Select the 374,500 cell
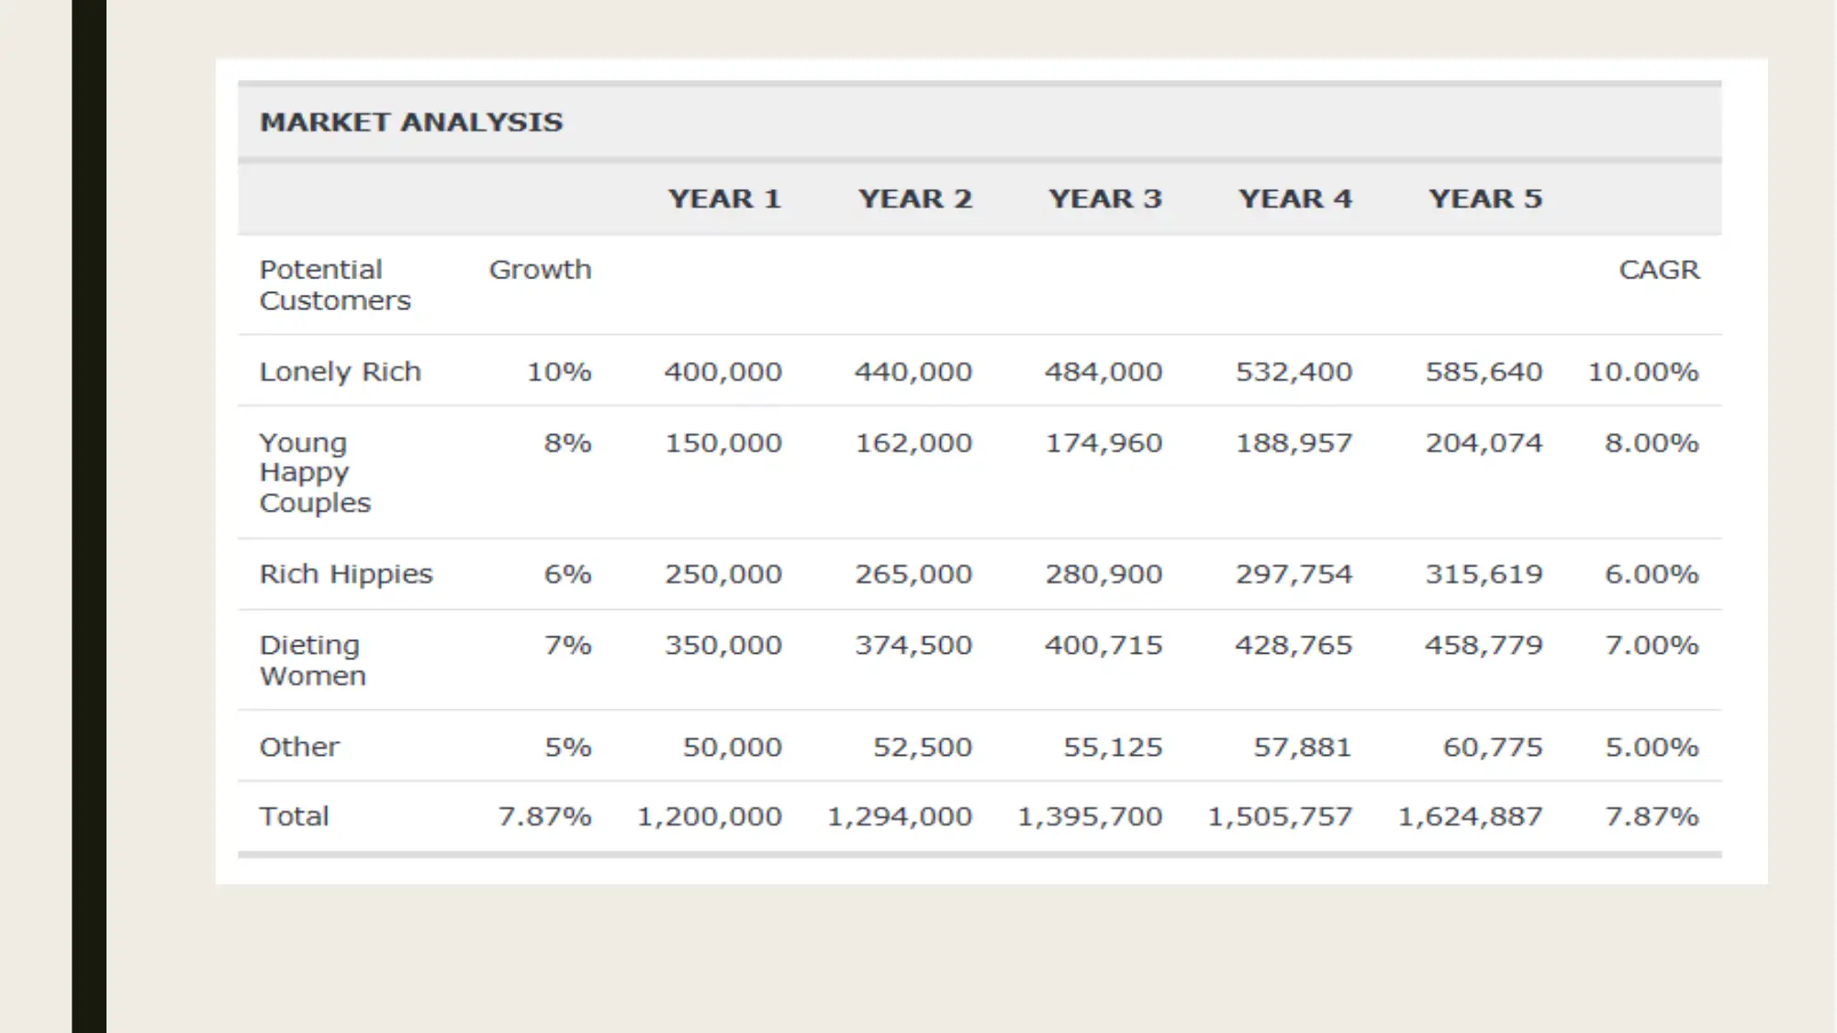The width and height of the screenshot is (1837, 1033). [913, 646]
